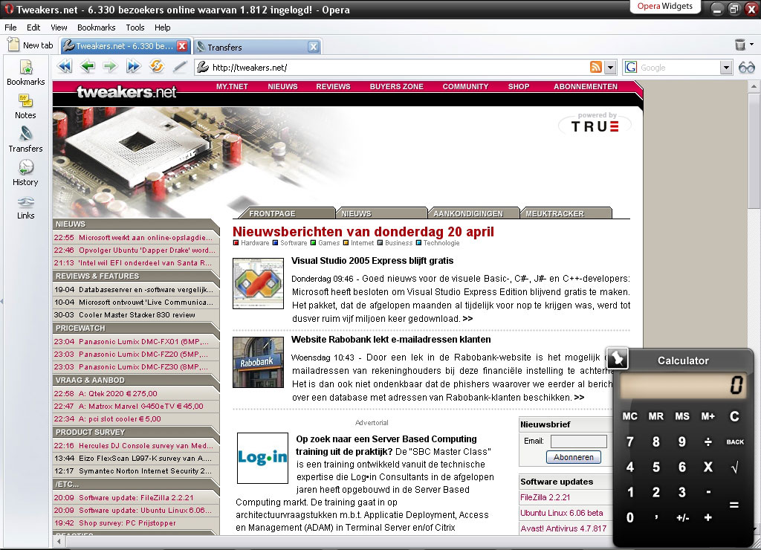Open the Edit menu
Viewport: 761px width, 550px height.
click(x=33, y=27)
